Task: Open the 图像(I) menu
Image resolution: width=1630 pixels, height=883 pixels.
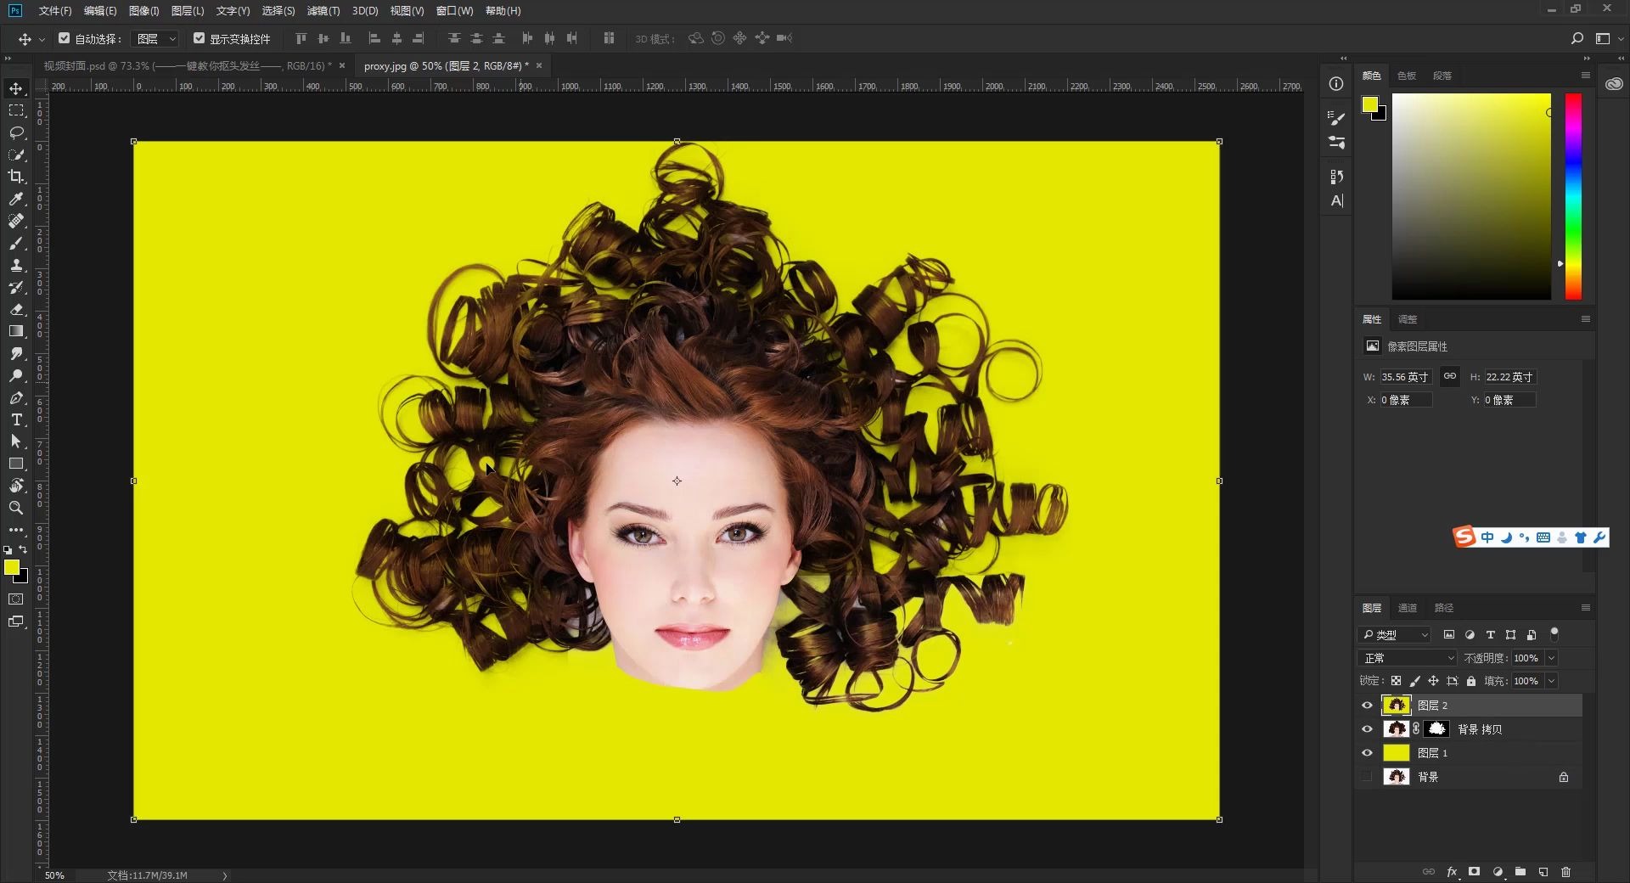Action: (x=143, y=11)
